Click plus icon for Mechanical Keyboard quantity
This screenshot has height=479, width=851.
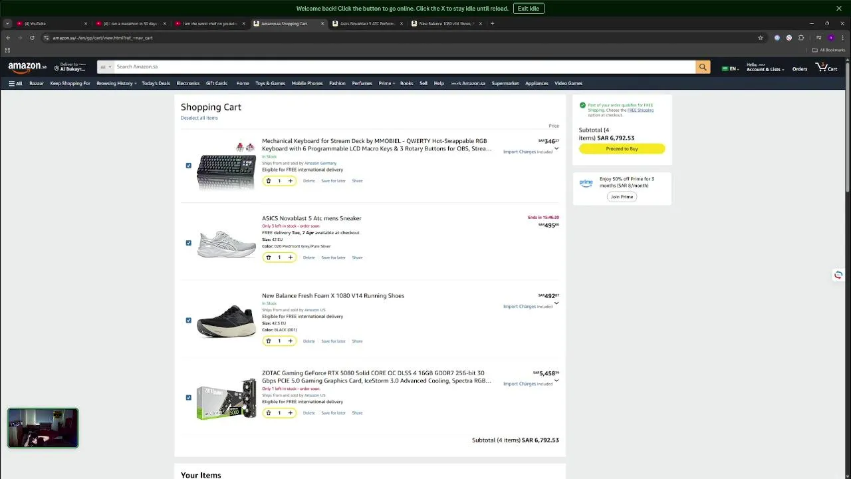pos(290,181)
